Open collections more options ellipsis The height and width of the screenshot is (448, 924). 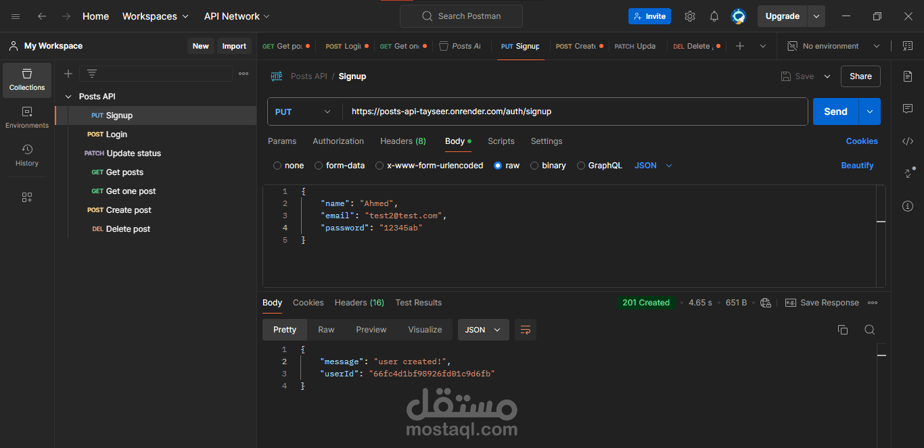(x=244, y=74)
